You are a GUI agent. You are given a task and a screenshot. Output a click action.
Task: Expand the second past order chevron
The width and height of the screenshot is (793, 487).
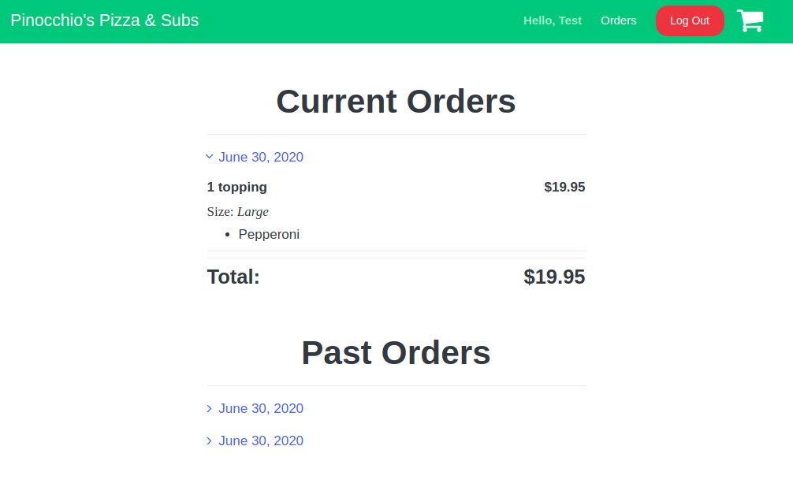tap(209, 441)
